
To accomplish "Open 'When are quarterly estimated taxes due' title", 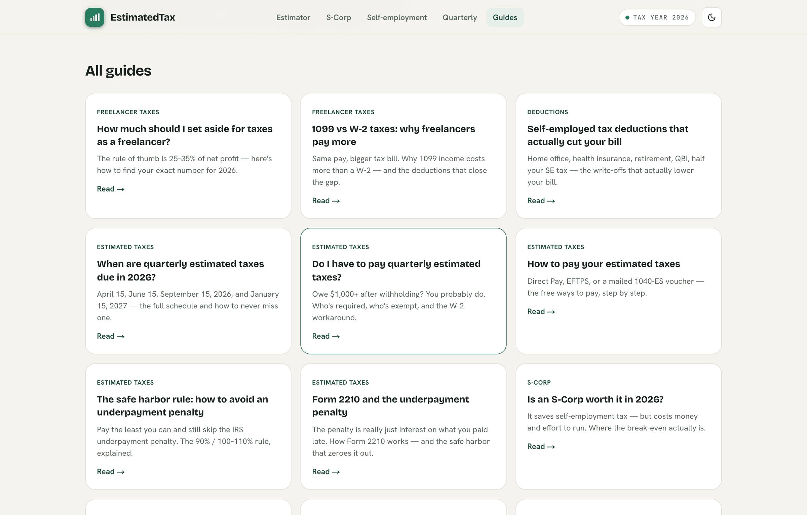I will pos(180,270).
